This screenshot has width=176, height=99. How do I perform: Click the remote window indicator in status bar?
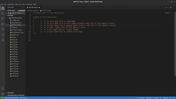tap(2, 98)
